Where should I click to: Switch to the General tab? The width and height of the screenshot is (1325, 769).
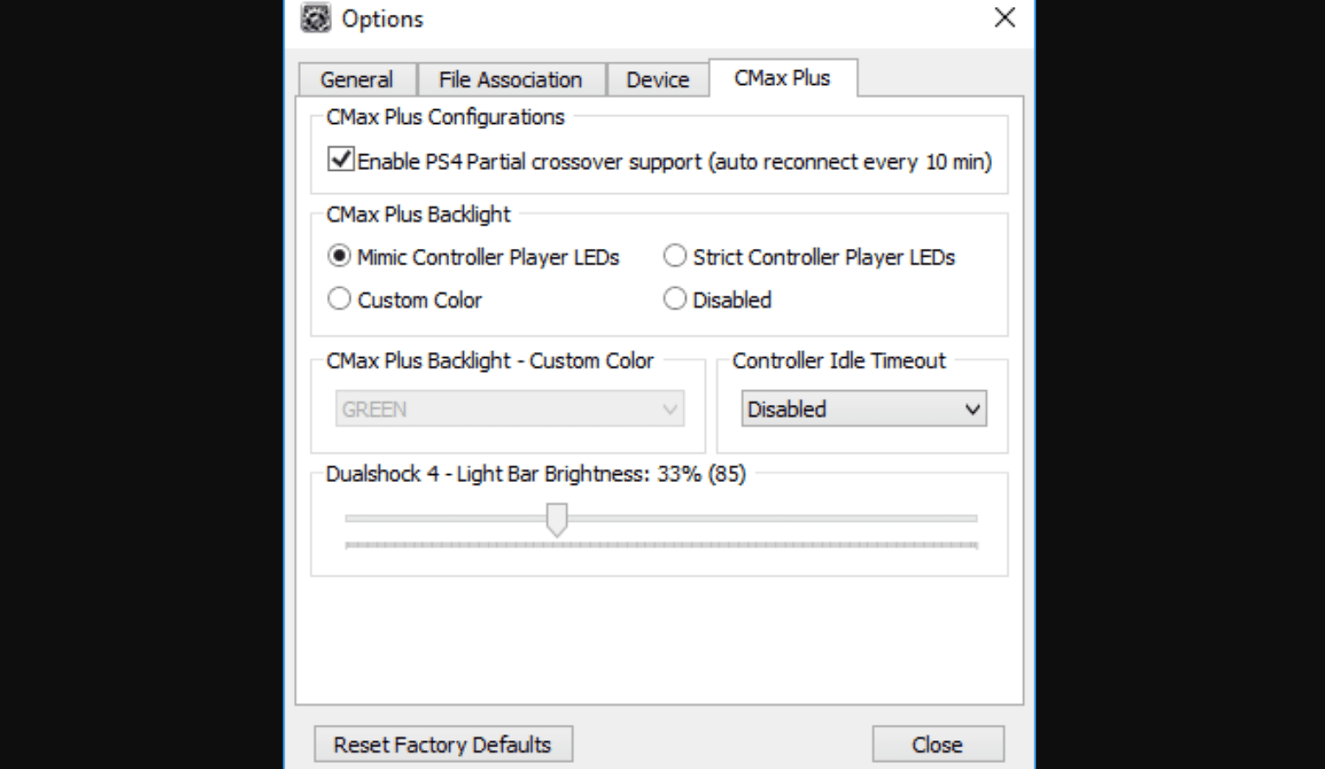357,80
